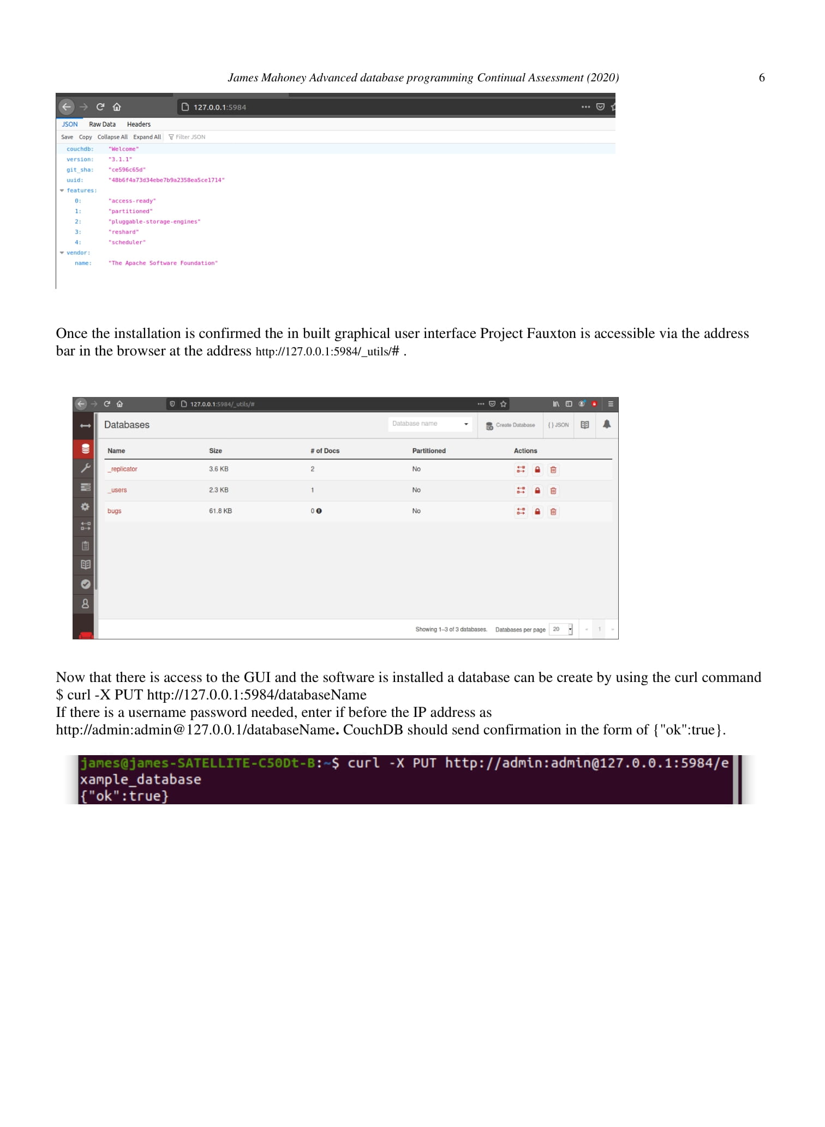
Task: Set permissions for _users via lock icon
Action: tap(537, 491)
